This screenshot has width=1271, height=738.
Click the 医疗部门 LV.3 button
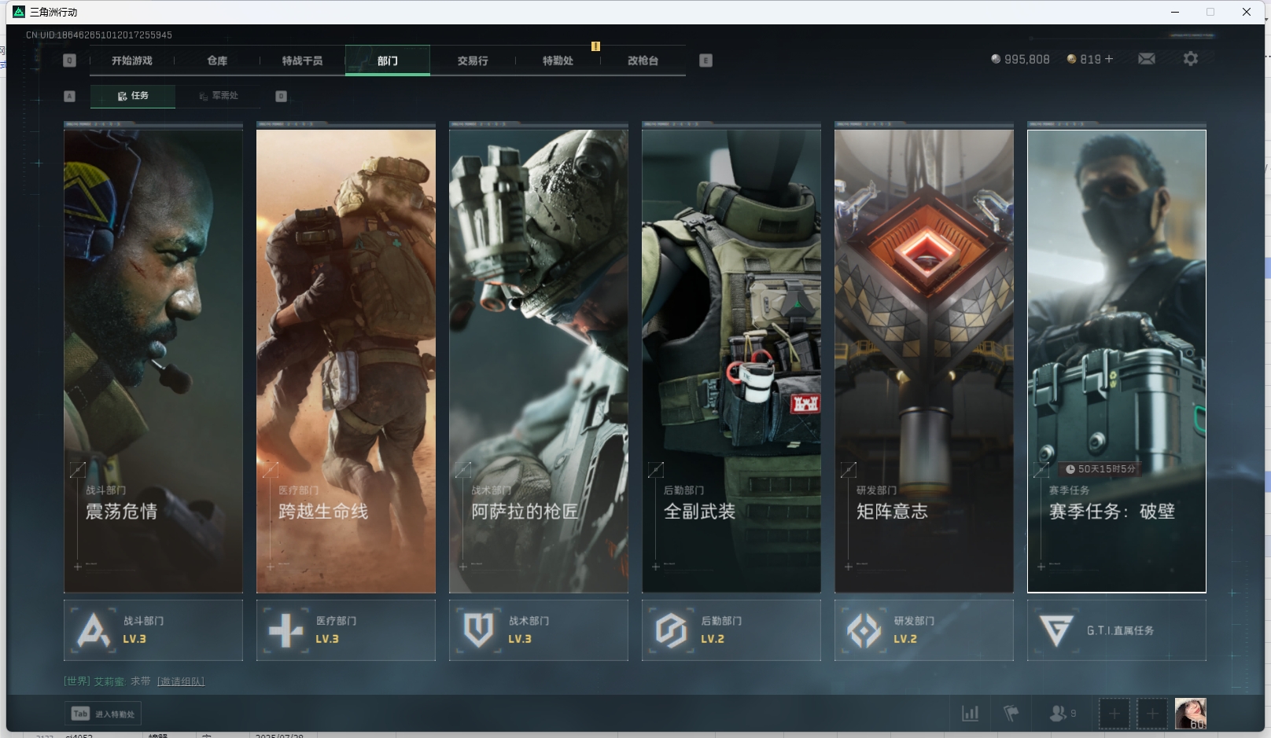[x=346, y=630]
